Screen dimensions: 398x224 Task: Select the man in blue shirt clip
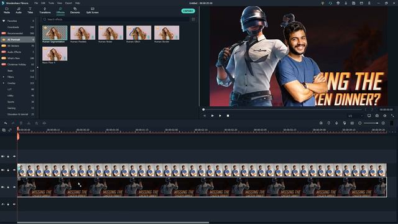coord(202,170)
